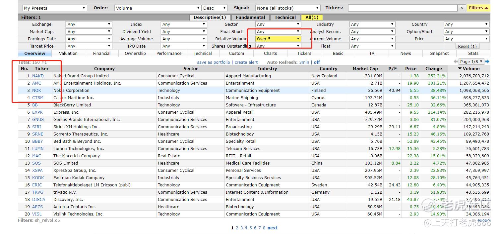
Task: Open the Exchange filter dropdown
Action: 89,24
